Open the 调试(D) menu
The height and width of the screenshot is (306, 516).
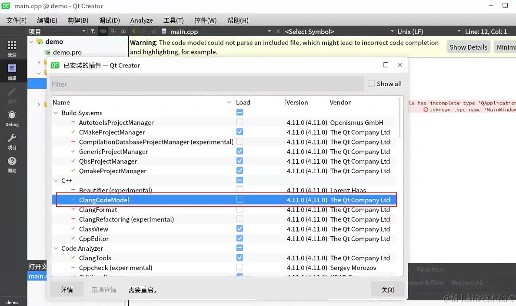point(110,20)
